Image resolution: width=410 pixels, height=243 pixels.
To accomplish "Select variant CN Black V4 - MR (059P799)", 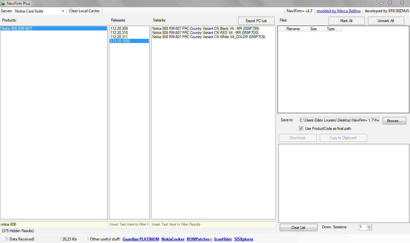I will pos(213,29).
